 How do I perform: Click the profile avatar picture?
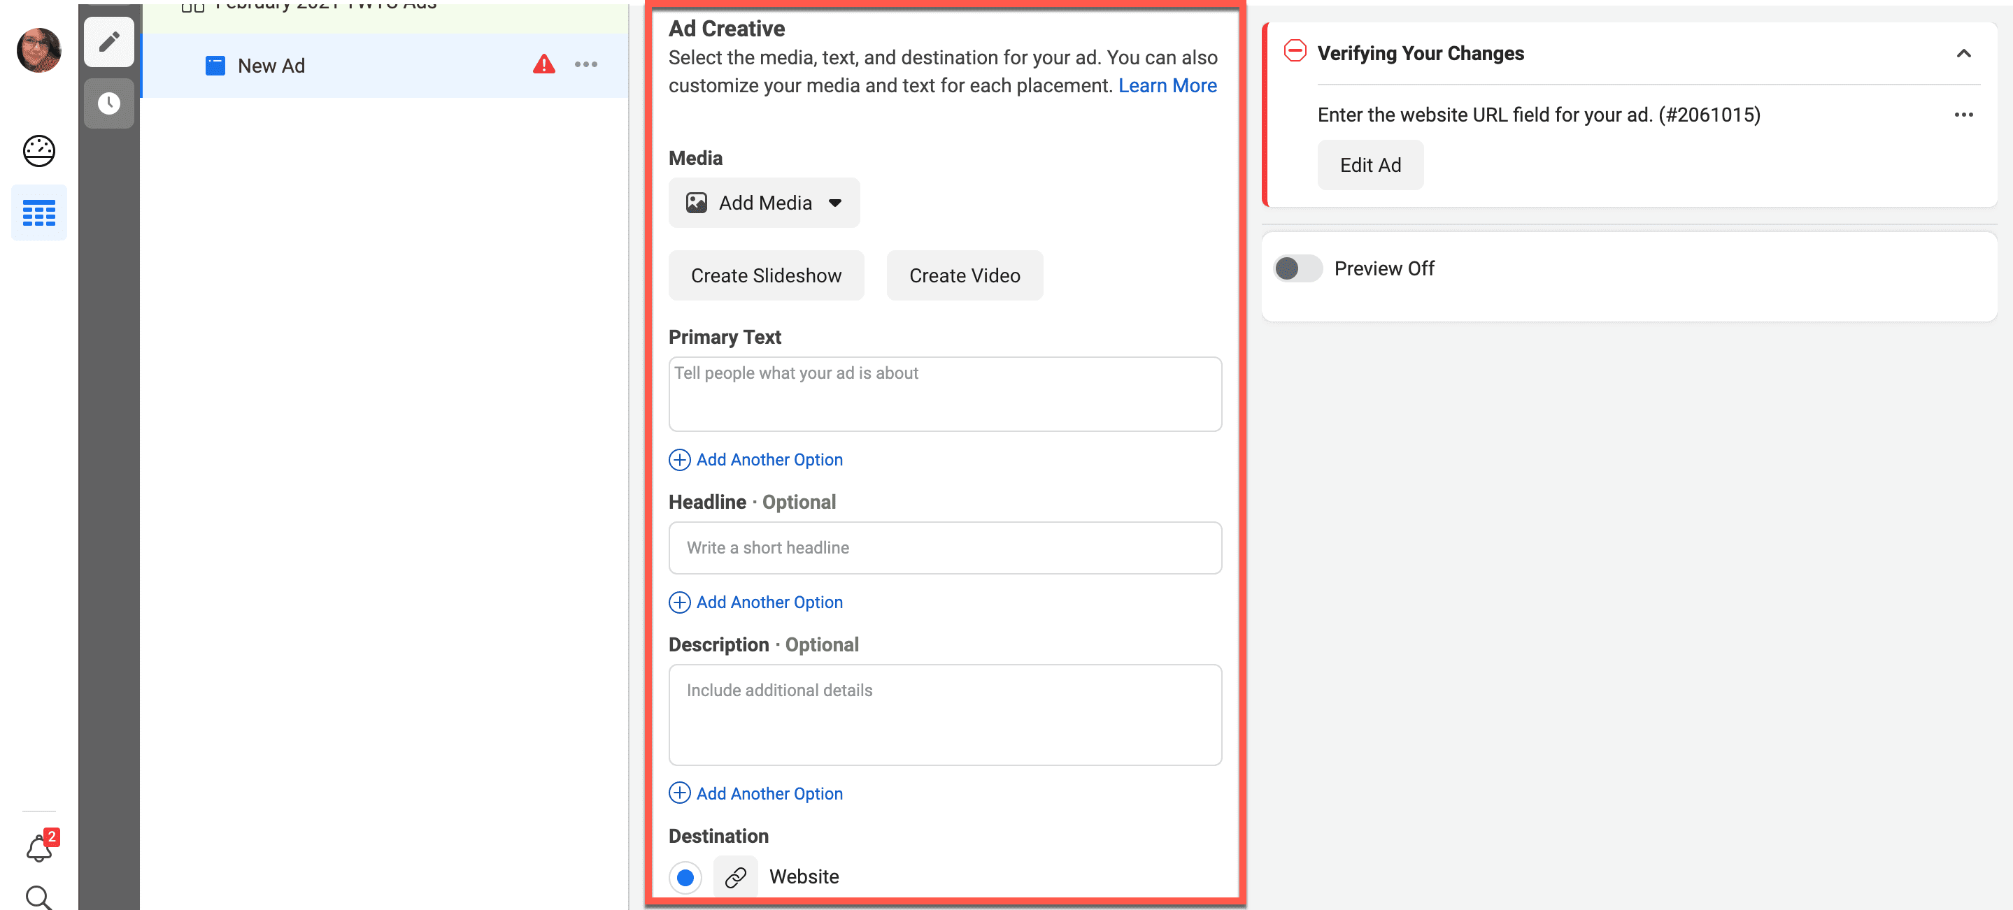click(x=38, y=50)
